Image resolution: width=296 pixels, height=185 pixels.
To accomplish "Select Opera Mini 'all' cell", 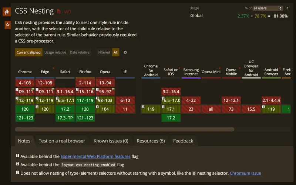I will pos(211,109).
